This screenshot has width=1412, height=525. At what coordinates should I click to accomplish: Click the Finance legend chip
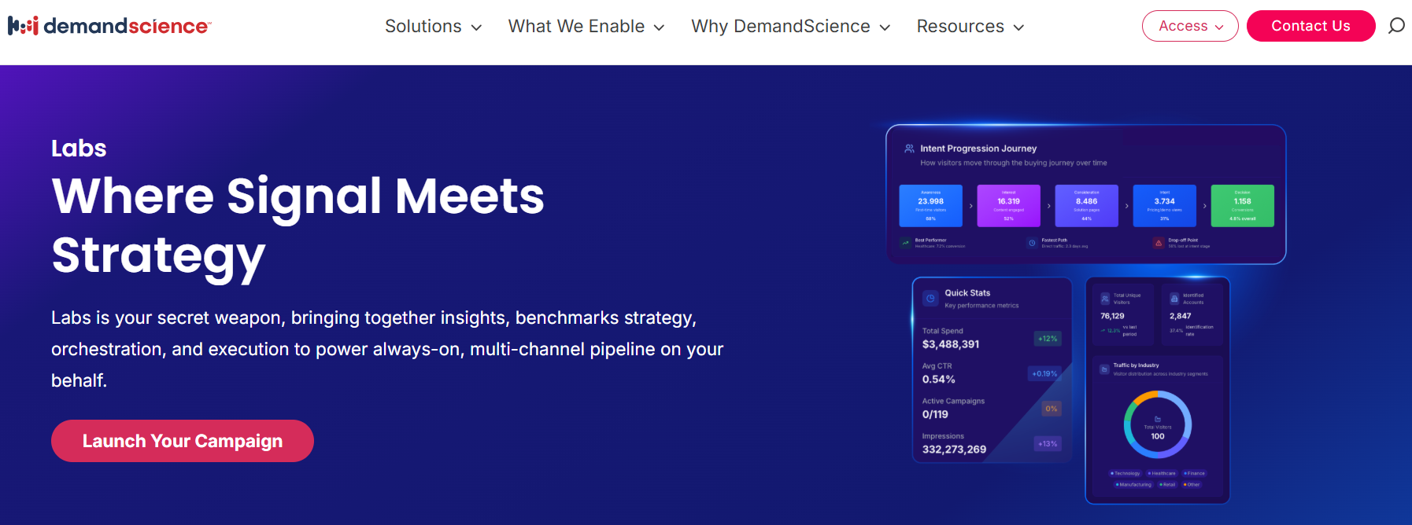click(x=1194, y=473)
